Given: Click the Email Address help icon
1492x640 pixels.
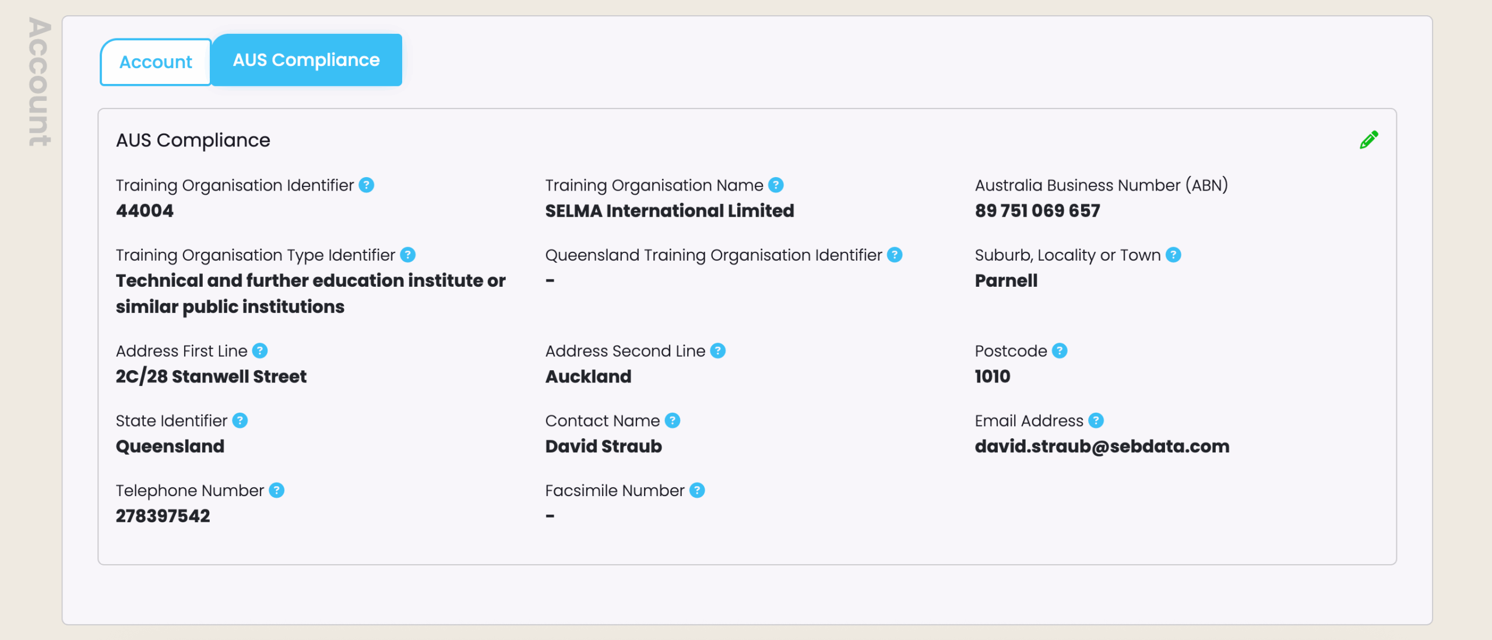Looking at the screenshot, I should [x=1096, y=421].
